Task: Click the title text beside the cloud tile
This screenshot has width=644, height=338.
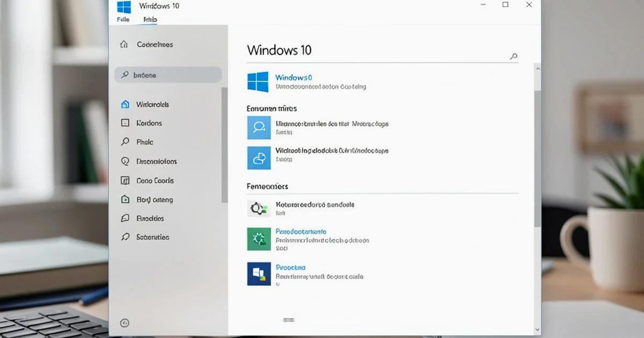Action: [332, 151]
